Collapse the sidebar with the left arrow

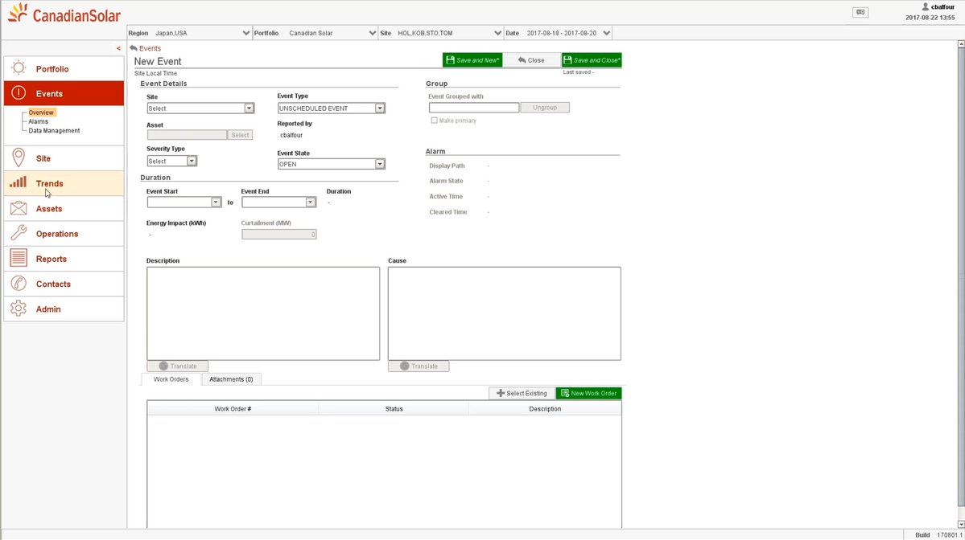(x=118, y=48)
